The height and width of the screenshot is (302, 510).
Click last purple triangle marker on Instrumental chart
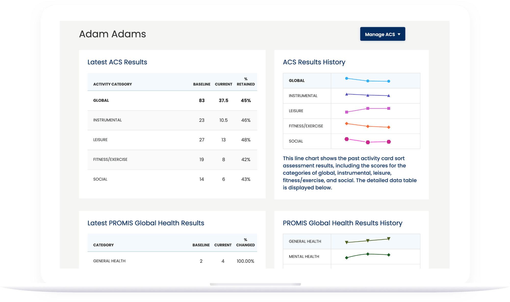(389, 96)
